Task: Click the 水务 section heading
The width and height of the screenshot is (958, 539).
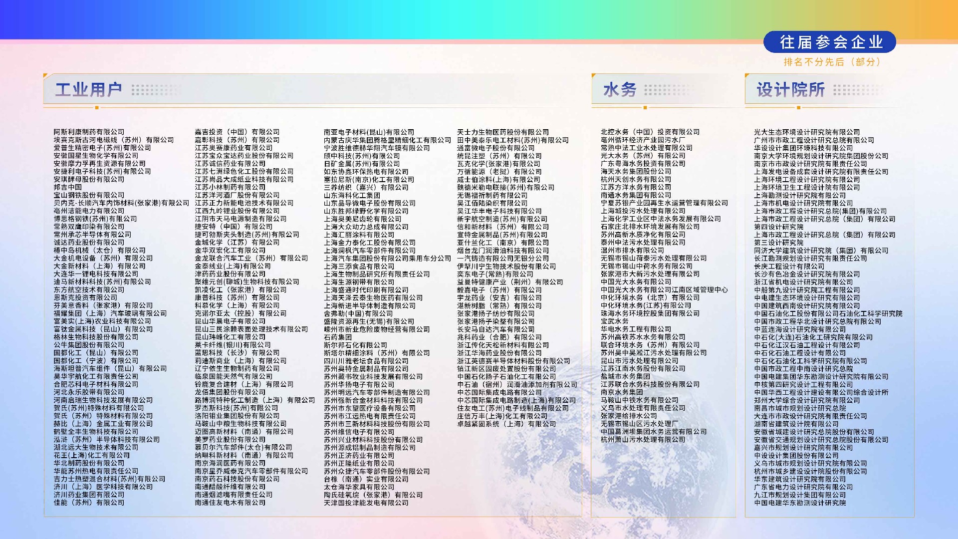Action: pos(620,90)
